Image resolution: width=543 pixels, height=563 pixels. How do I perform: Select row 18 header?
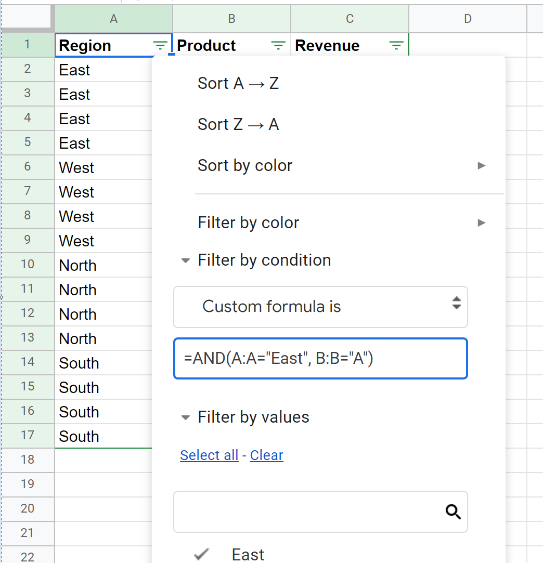(28, 460)
